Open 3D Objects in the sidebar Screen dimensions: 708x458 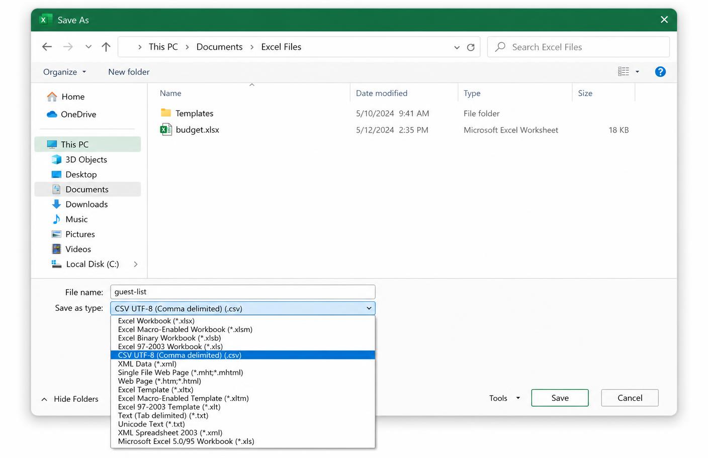pyautogui.click(x=86, y=159)
